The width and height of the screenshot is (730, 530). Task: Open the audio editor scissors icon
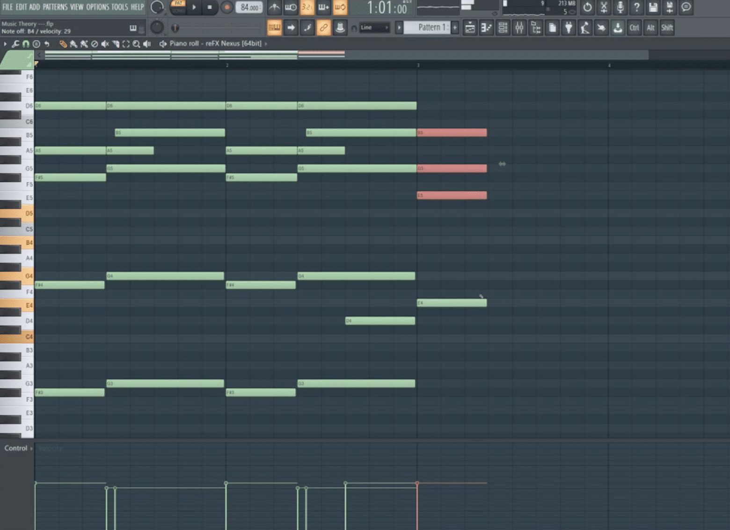604,7
